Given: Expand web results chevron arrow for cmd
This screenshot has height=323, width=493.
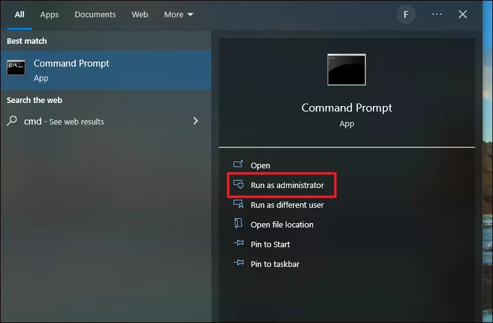Looking at the screenshot, I should pos(195,121).
